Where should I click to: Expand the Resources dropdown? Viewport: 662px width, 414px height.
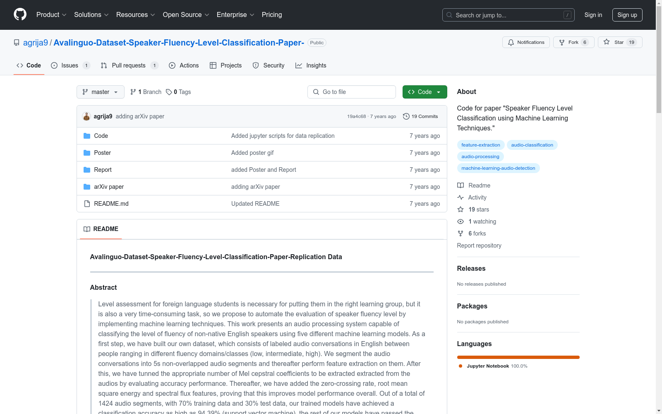[x=136, y=15]
